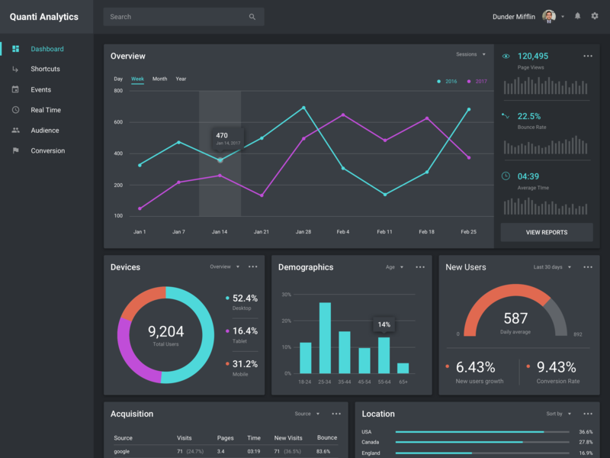Select the Audience people icon
The image size is (610, 458).
pos(16,130)
